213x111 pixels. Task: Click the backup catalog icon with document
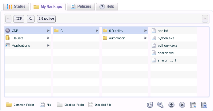click(193, 105)
